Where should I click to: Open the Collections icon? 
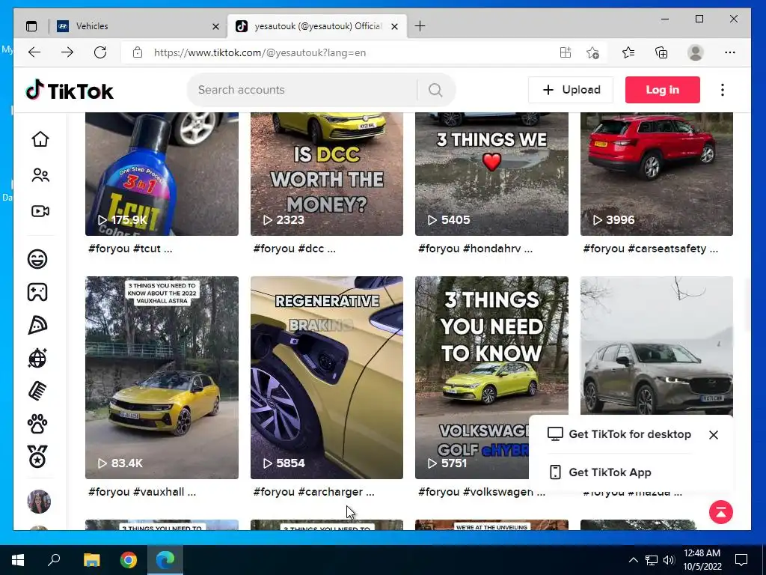[x=661, y=52]
